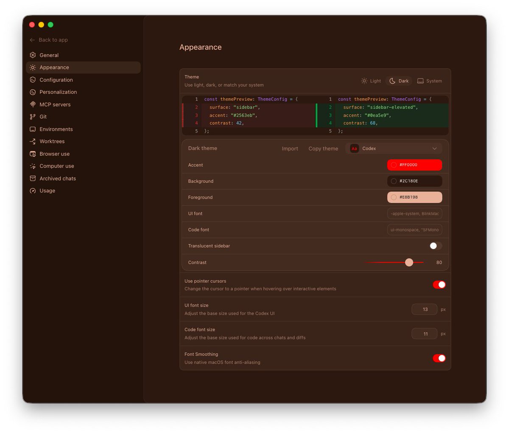This screenshot has height=433, width=509.
Task: Click the back arrow icon
Action: pyautogui.click(x=32, y=40)
